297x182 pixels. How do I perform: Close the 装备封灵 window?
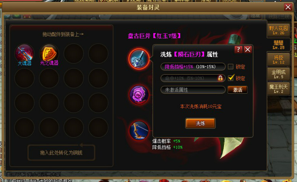(288, 7)
